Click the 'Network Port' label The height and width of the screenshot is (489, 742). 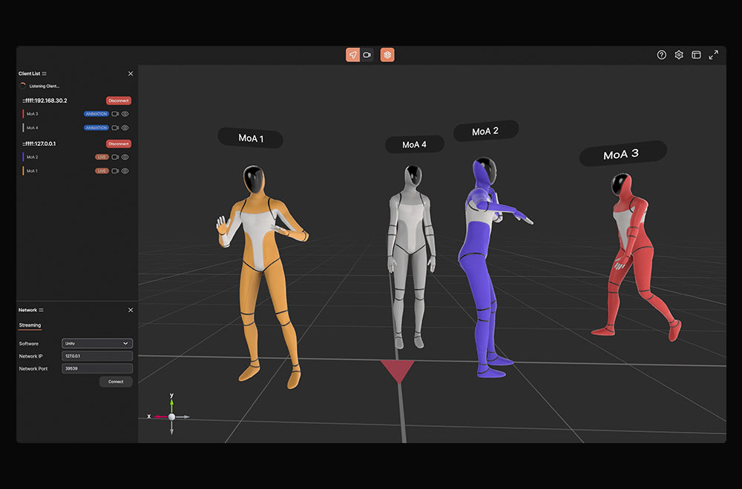click(33, 368)
